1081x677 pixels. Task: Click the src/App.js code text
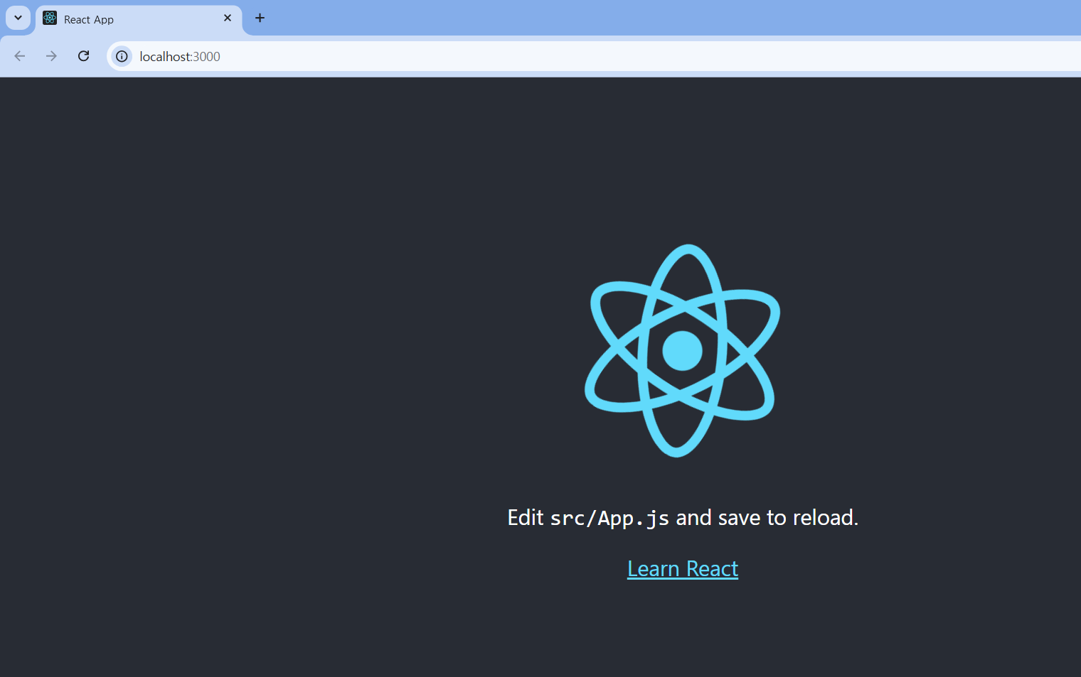pos(609,519)
